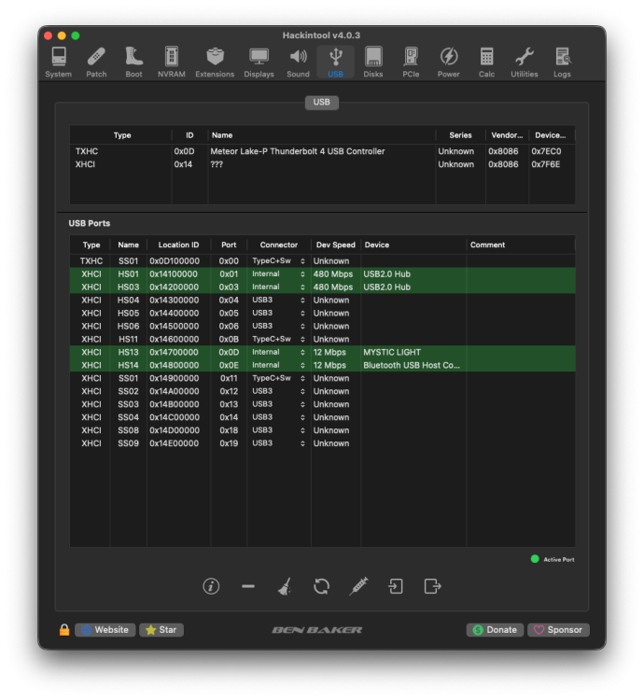Select port name SS08 cell
The width and height of the screenshot is (644, 700).
(128, 430)
